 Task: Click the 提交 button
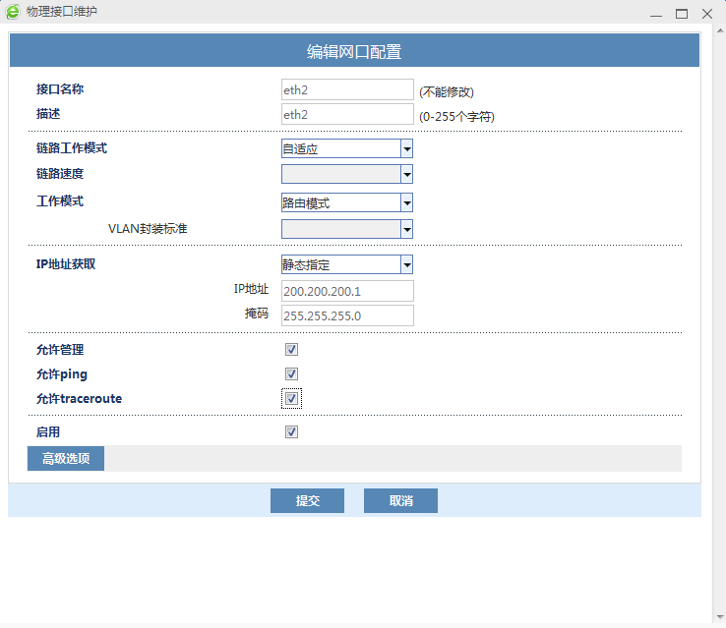[307, 501]
